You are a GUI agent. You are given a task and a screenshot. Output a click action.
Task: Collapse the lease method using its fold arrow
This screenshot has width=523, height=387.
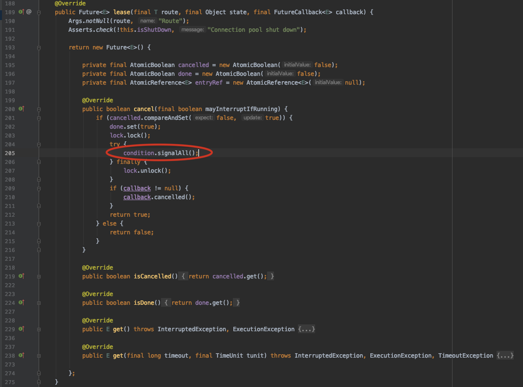39,12
